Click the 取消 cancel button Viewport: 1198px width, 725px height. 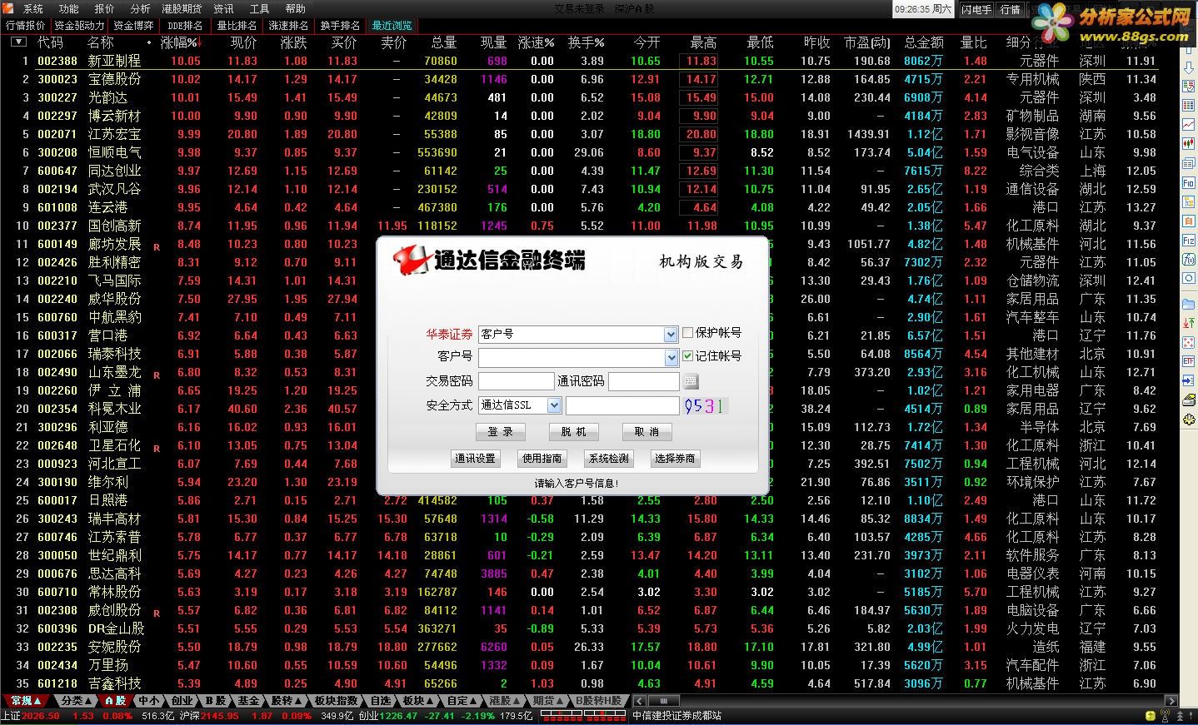(x=647, y=432)
